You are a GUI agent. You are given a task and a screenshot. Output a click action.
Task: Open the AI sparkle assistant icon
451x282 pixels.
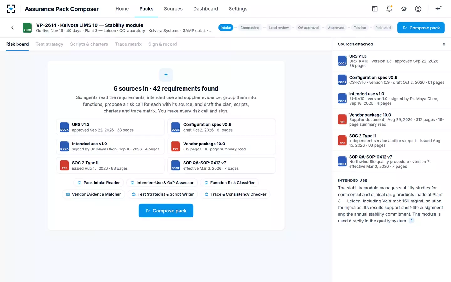click(438, 8)
